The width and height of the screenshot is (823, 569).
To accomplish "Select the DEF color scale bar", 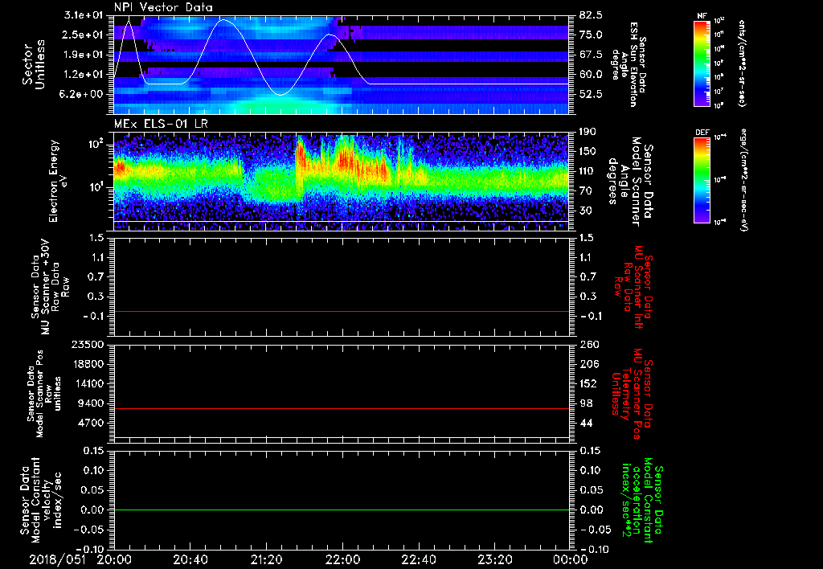I will point(702,180).
